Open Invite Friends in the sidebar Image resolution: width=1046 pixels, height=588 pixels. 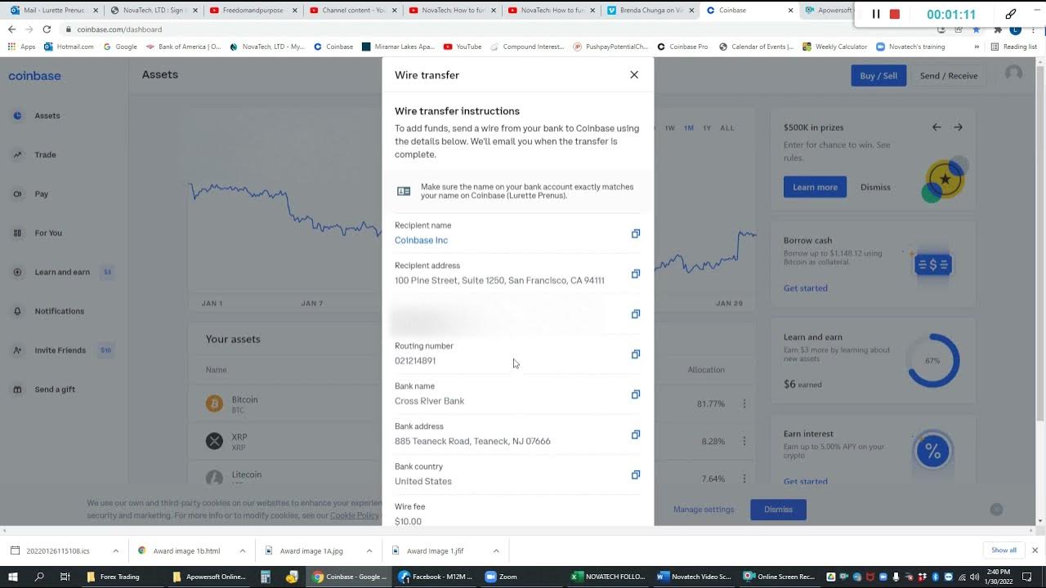click(x=61, y=350)
